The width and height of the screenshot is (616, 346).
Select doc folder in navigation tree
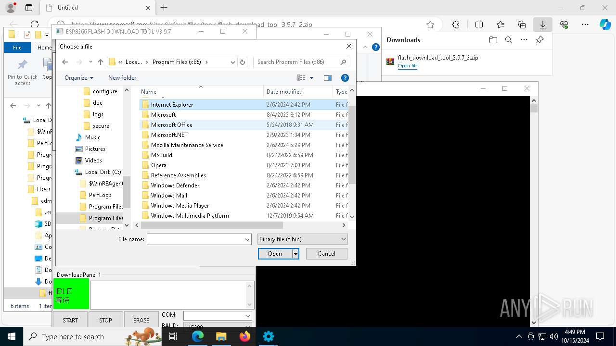(93, 103)
